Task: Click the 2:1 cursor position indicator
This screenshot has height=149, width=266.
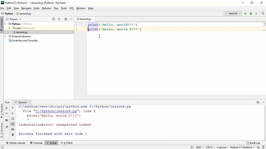Action: 192,147
